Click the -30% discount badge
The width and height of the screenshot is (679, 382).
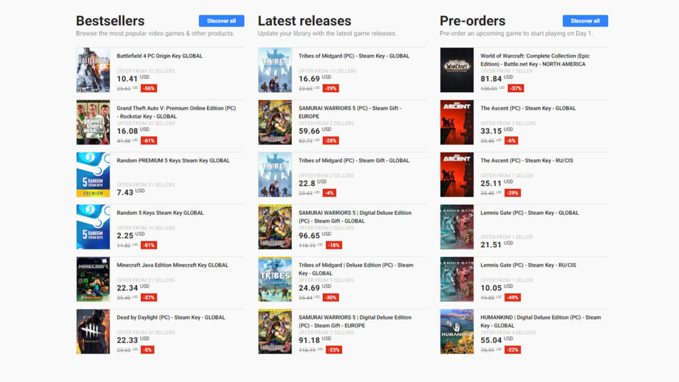tap(331, 298)
